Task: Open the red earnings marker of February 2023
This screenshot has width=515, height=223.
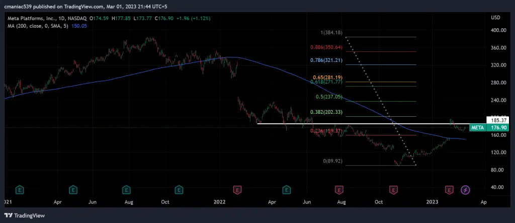Action: tap(449, 190)
